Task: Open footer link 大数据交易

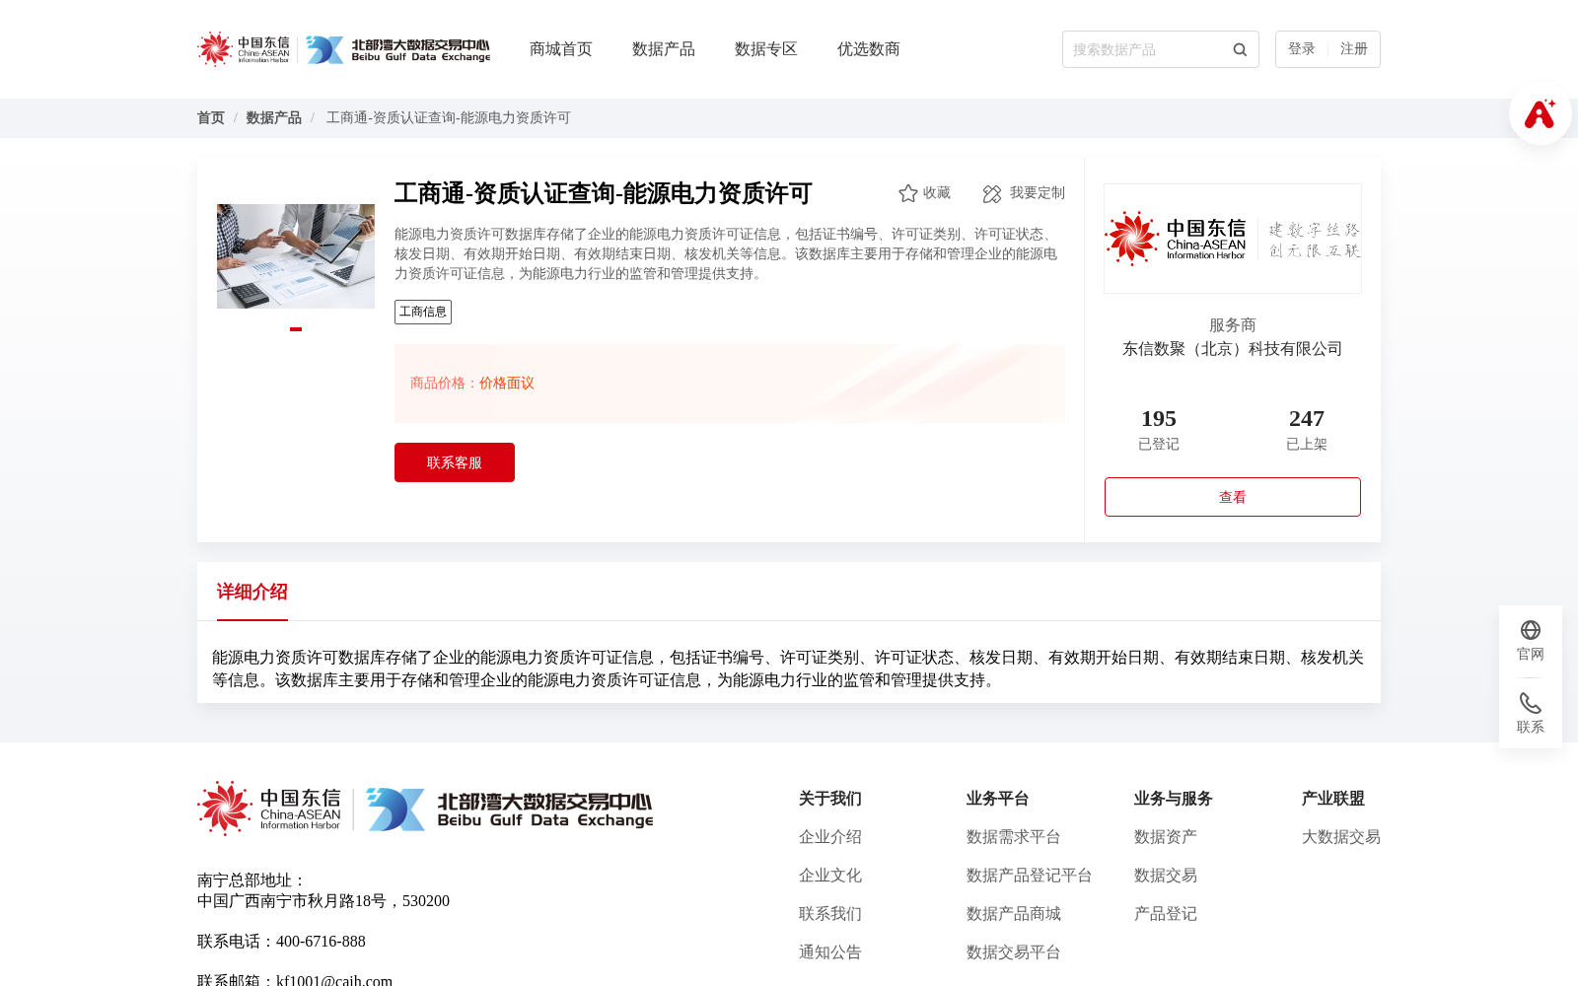Action: (1341, 837)
